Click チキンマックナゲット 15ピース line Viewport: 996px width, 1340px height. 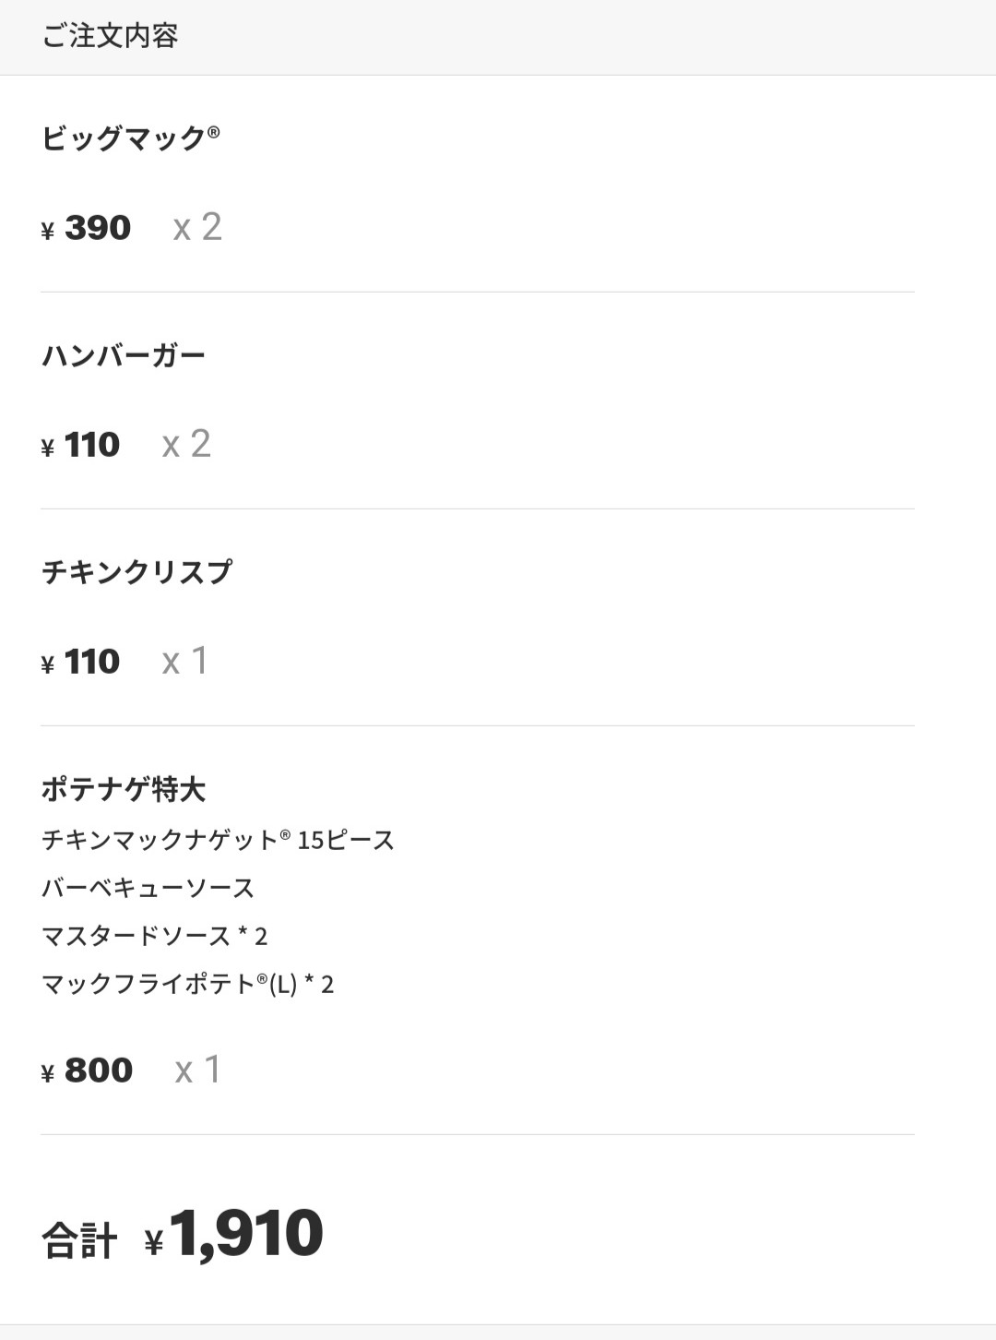click(x=218, y=840)
